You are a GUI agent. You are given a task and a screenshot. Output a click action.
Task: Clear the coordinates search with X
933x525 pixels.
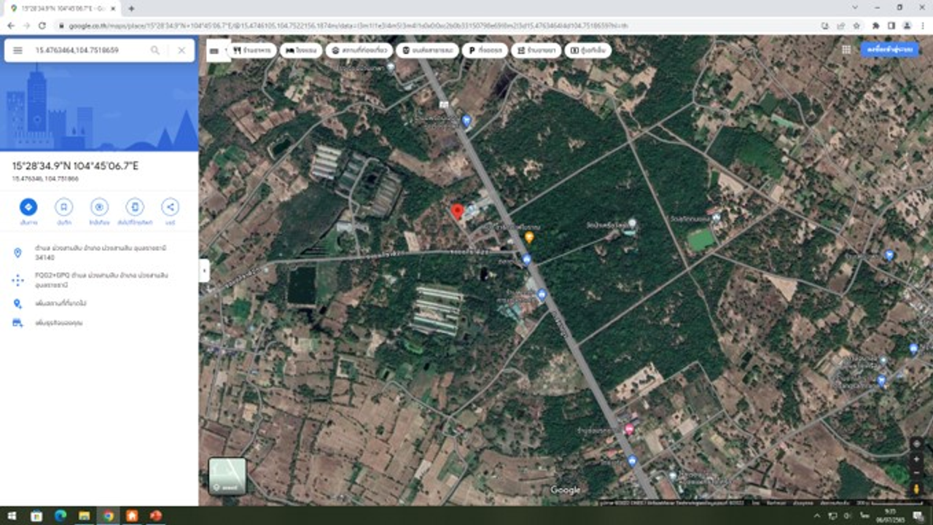tap(181, 50)
